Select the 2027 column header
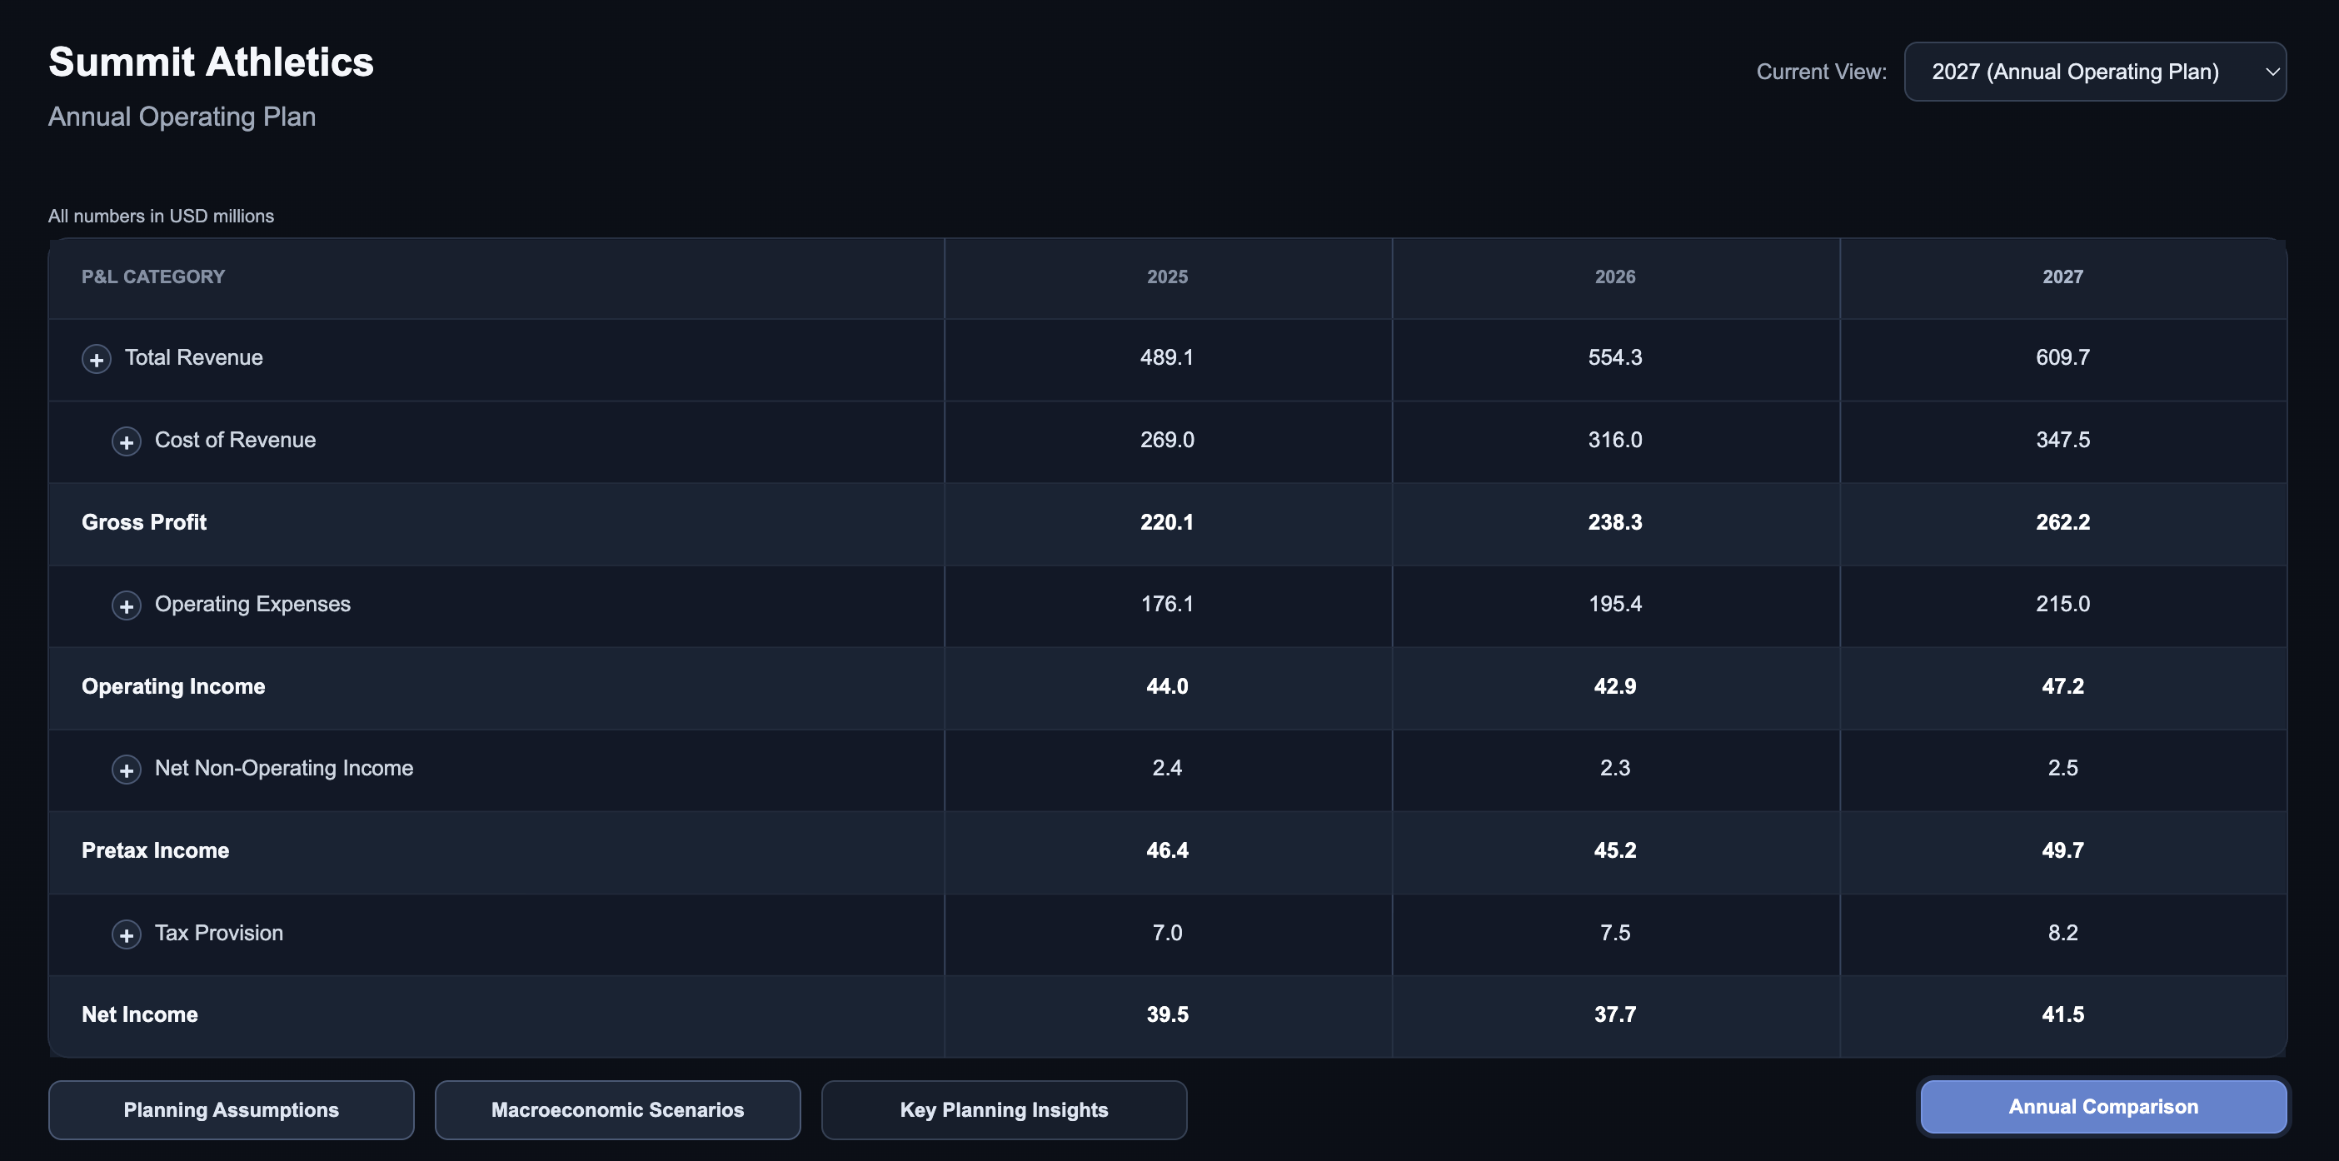 pos(2062,277)
